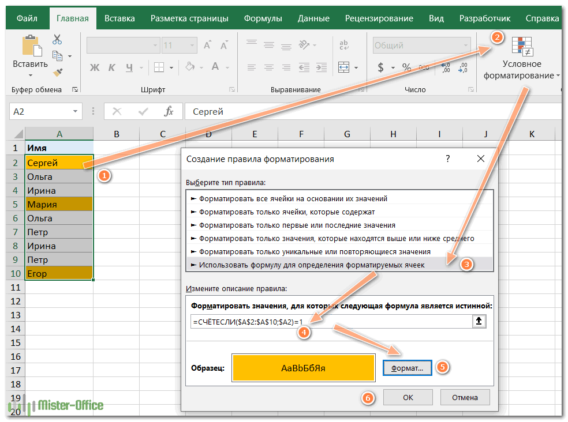
Task: Click the Paste (Вставить) clipboard icon
Action: coord(30,47)
